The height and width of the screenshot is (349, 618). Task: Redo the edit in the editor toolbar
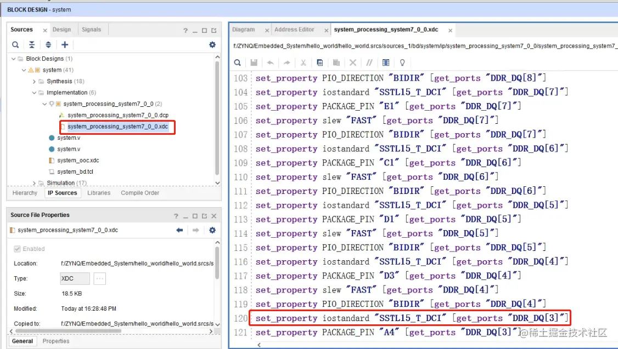pyautogui.click(x=286, y=62)
